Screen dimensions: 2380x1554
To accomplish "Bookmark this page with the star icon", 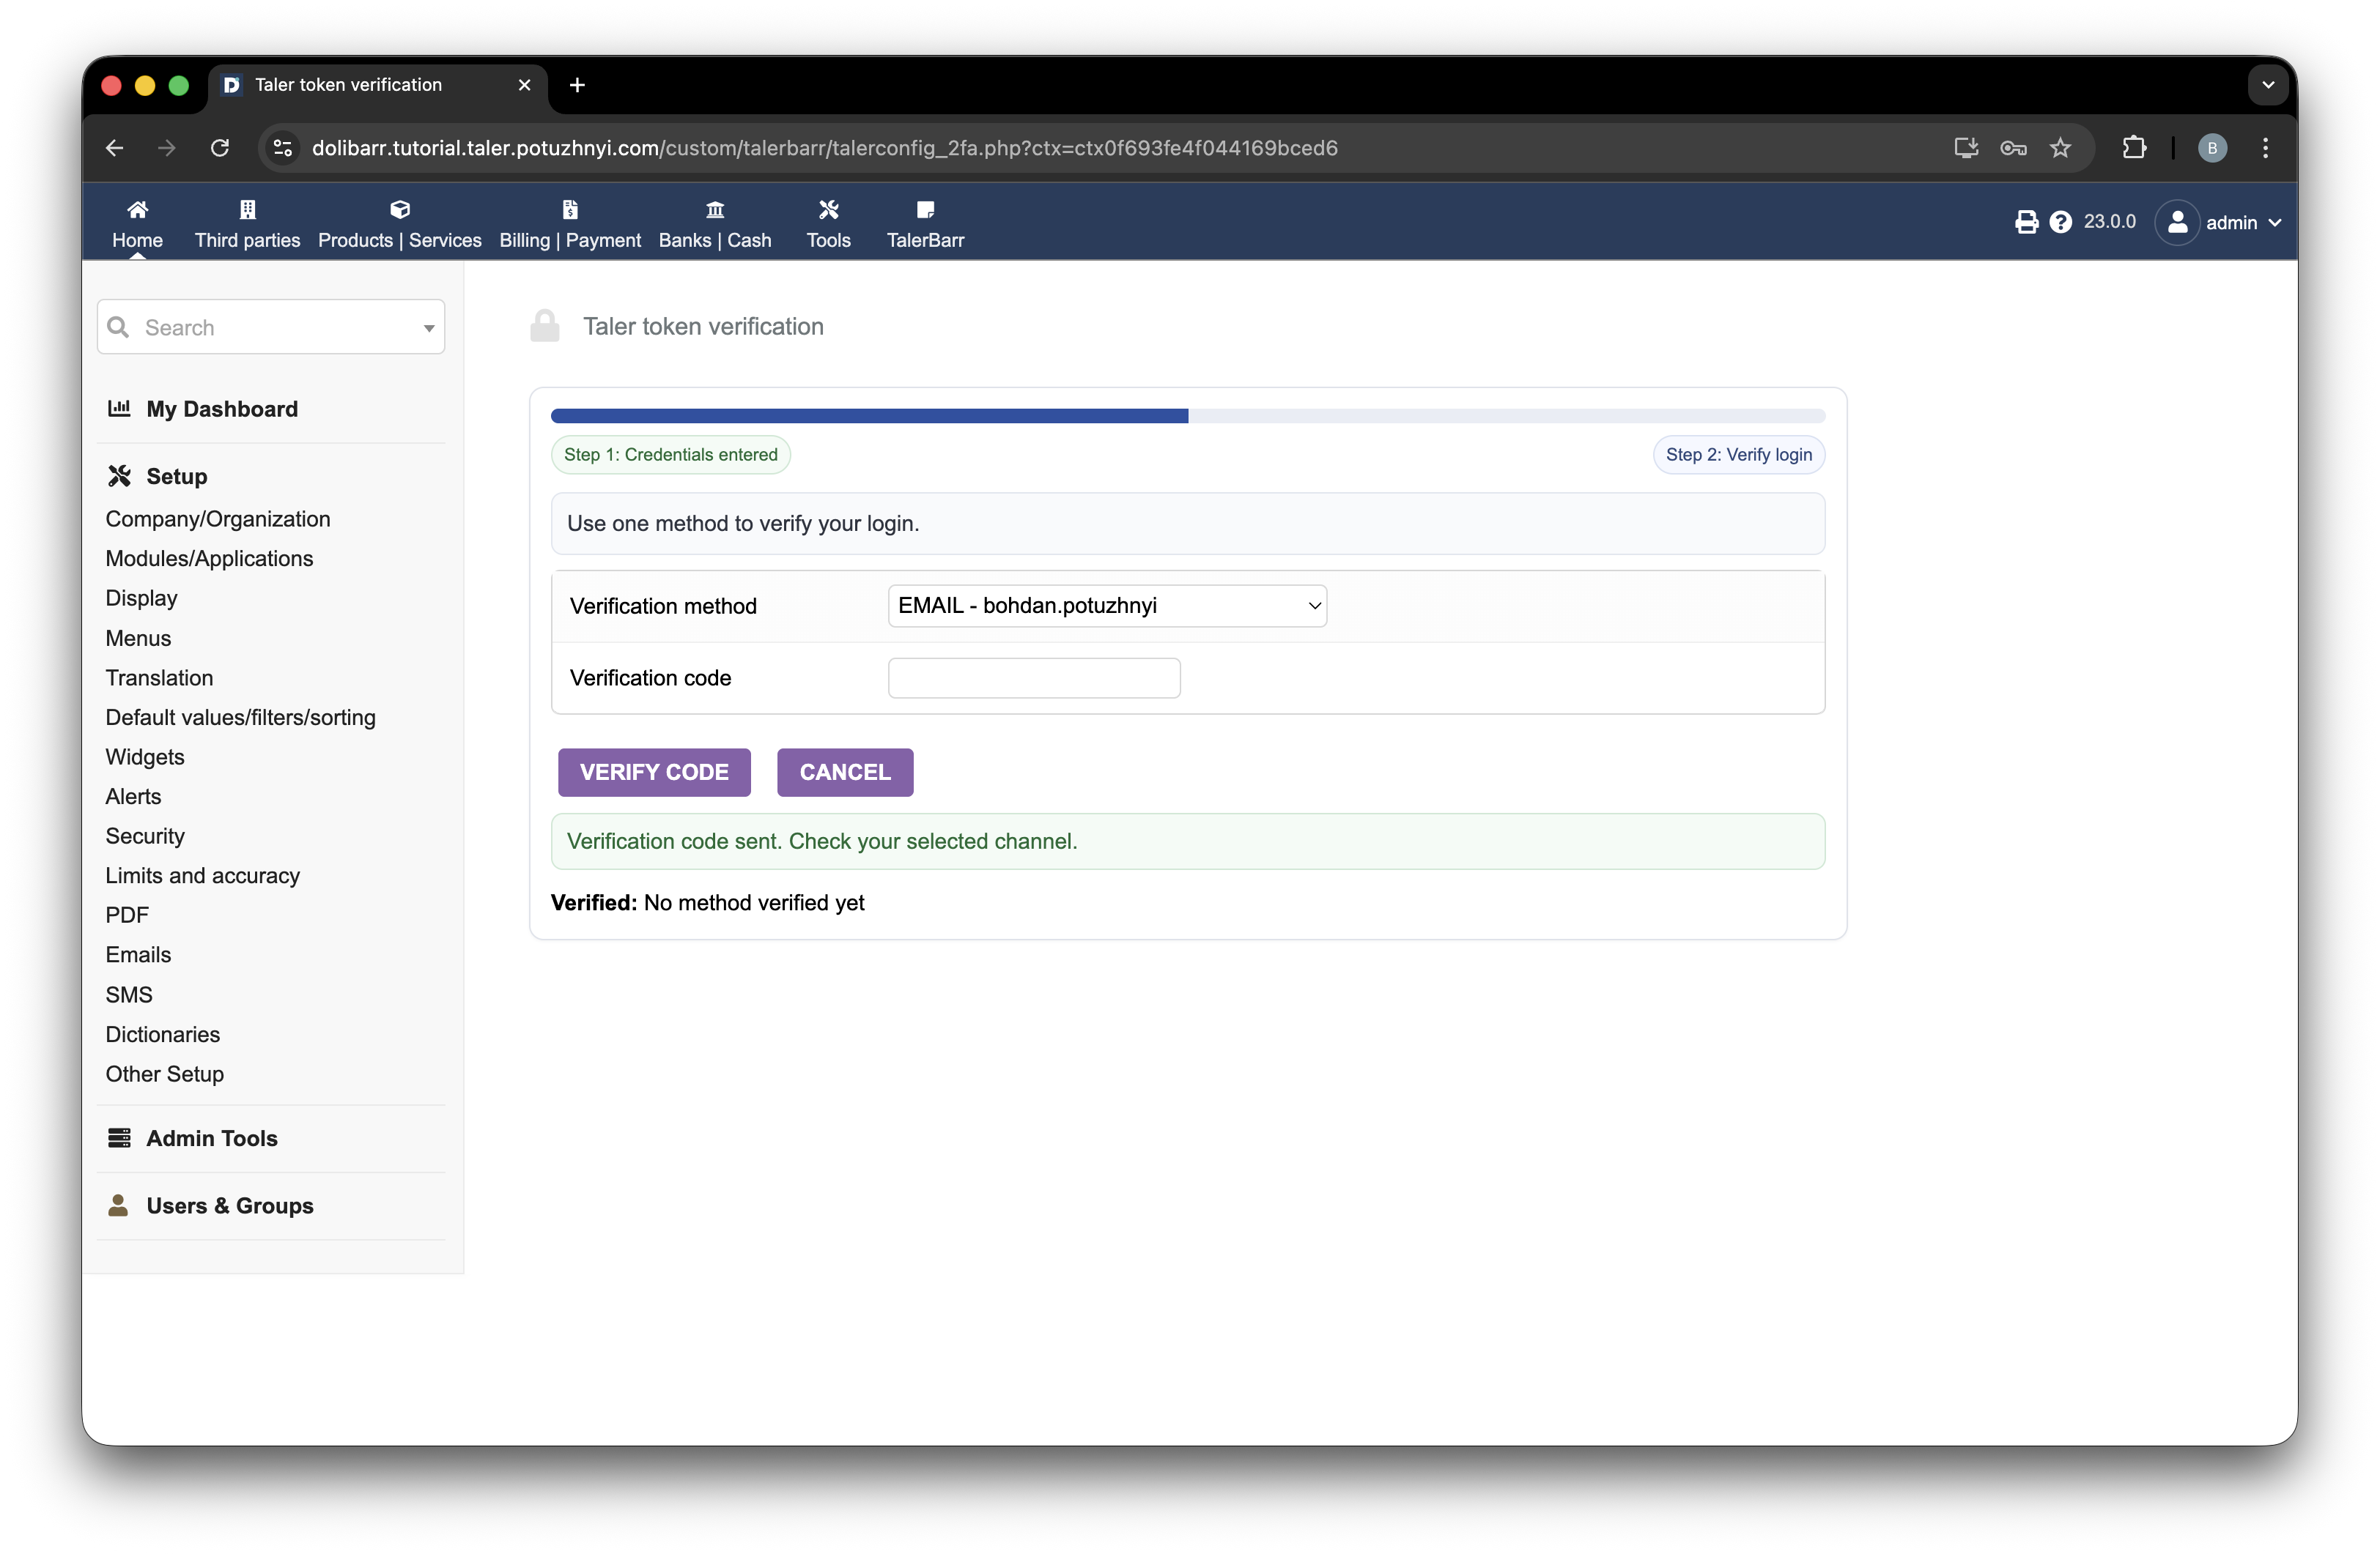I will point(2060,148).
